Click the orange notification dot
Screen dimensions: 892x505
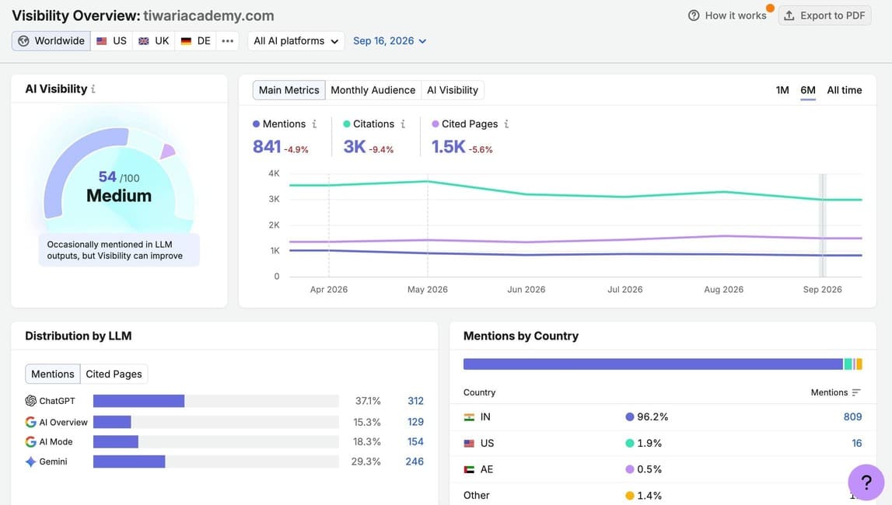click(770, 8)
